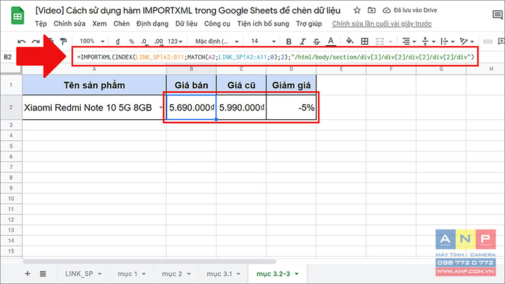
Task: Open the text wrapping options
Action: click(447, 41)
